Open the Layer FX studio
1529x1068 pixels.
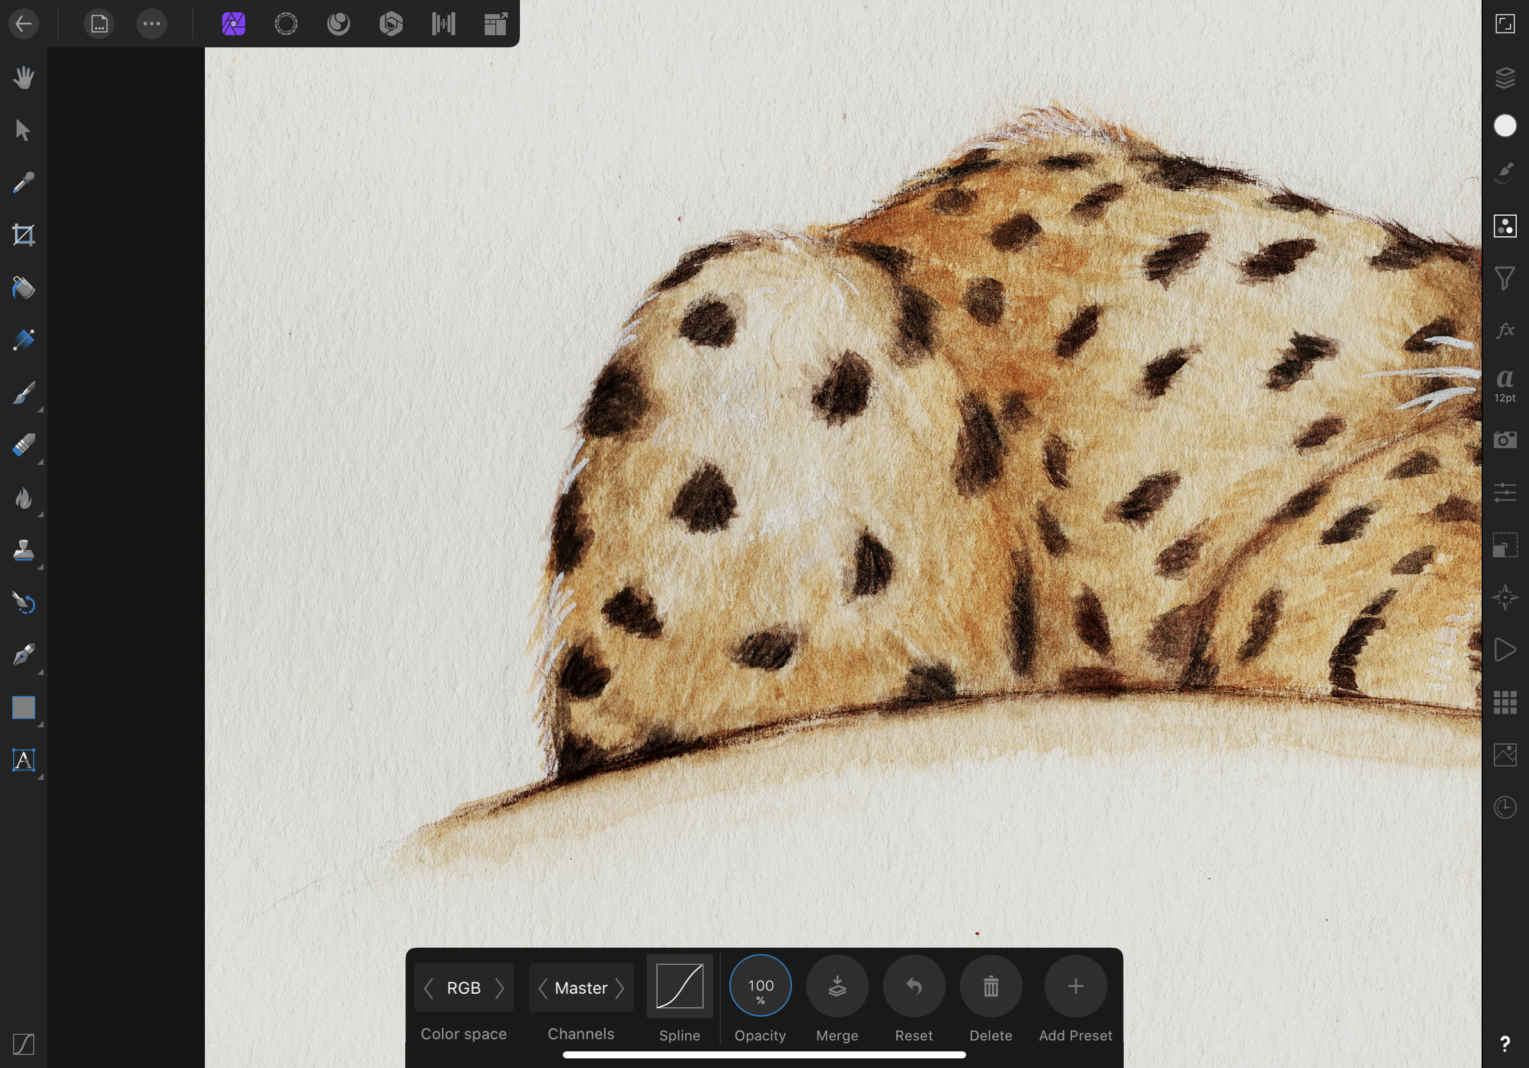1505,330
